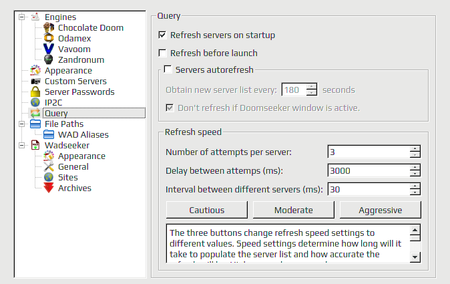Screen dimensions: 450x284
Task: Click the File Paths folder icon
Action: [35, 124]
